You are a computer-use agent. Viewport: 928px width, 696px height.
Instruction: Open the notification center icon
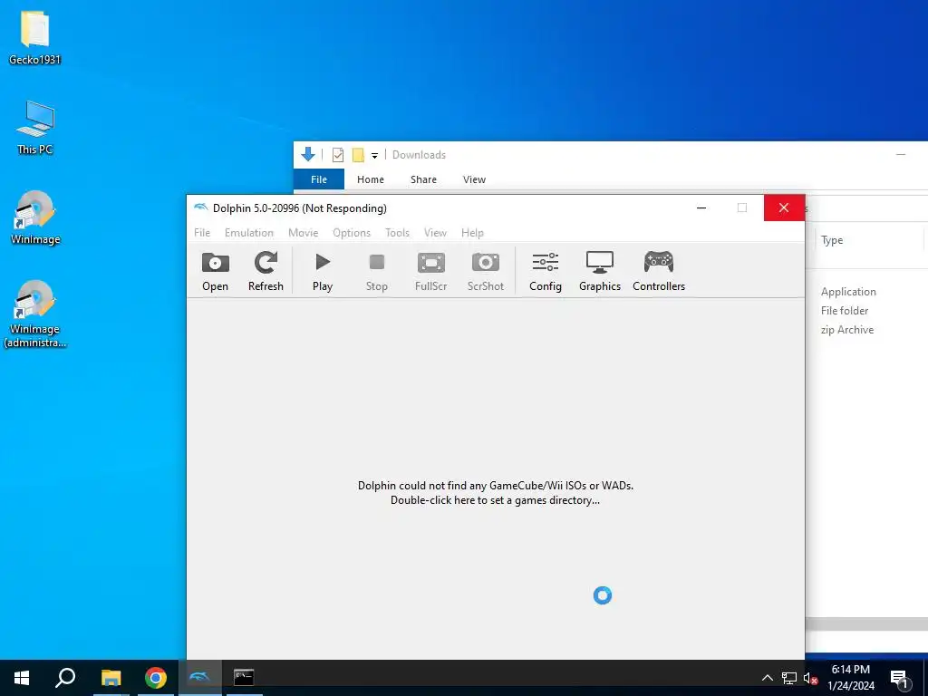(x=899, y=680)
